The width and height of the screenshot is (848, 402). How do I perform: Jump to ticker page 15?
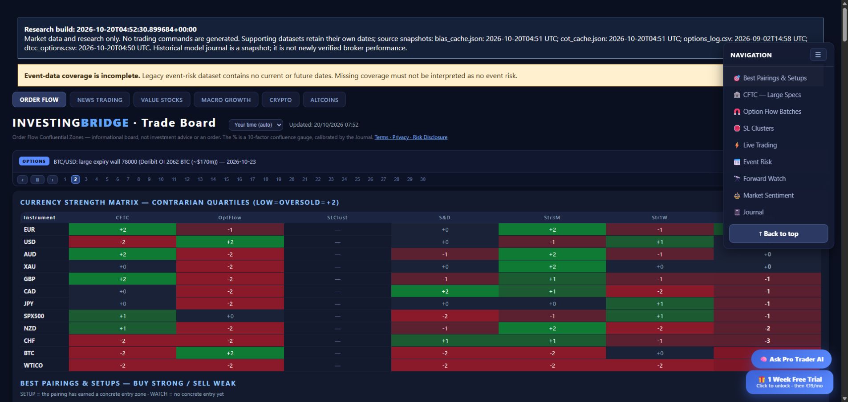click(x=226, y=180)
